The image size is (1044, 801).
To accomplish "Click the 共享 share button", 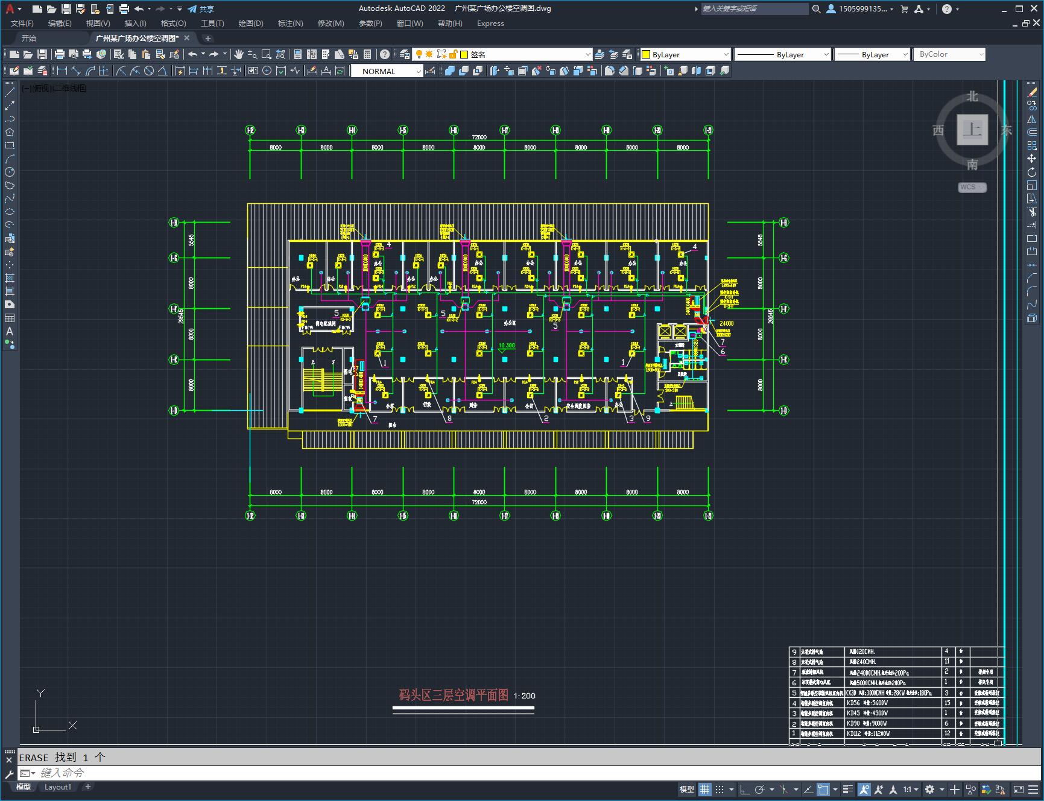I will point(201,9).
